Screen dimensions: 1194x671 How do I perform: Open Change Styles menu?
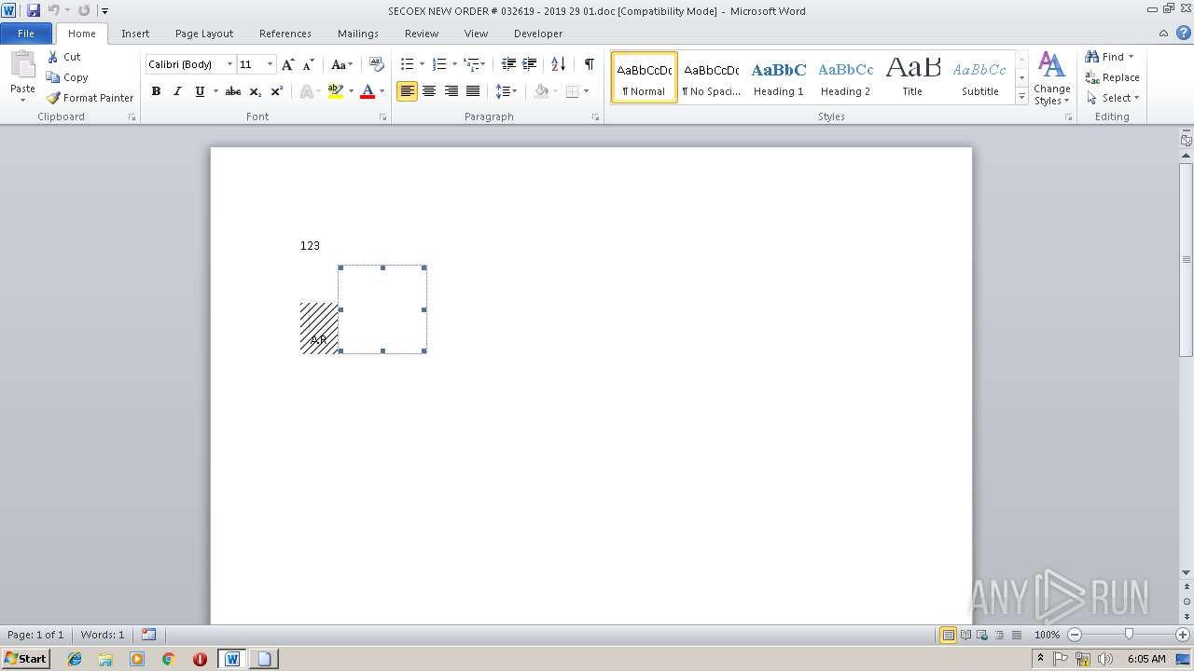point(1051,79)
